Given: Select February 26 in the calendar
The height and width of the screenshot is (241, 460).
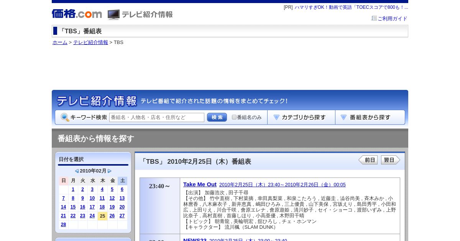Looking at the screenshot, I should tap(112, 216).
